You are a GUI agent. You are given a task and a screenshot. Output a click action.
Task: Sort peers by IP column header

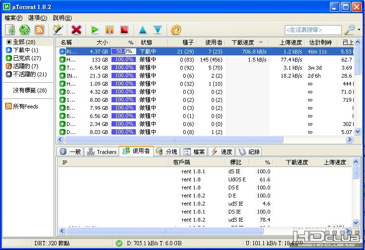(113, 162)
